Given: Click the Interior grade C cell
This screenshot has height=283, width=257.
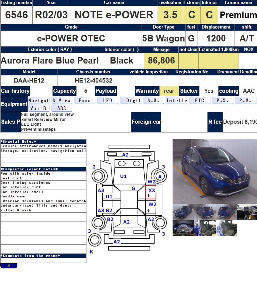Looking at the screenshot, I should (x=209, y=15).
